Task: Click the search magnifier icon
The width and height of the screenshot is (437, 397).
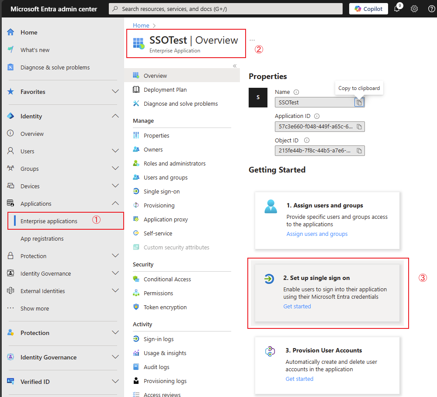Action: pyautogui.click(x=115, y=9)
